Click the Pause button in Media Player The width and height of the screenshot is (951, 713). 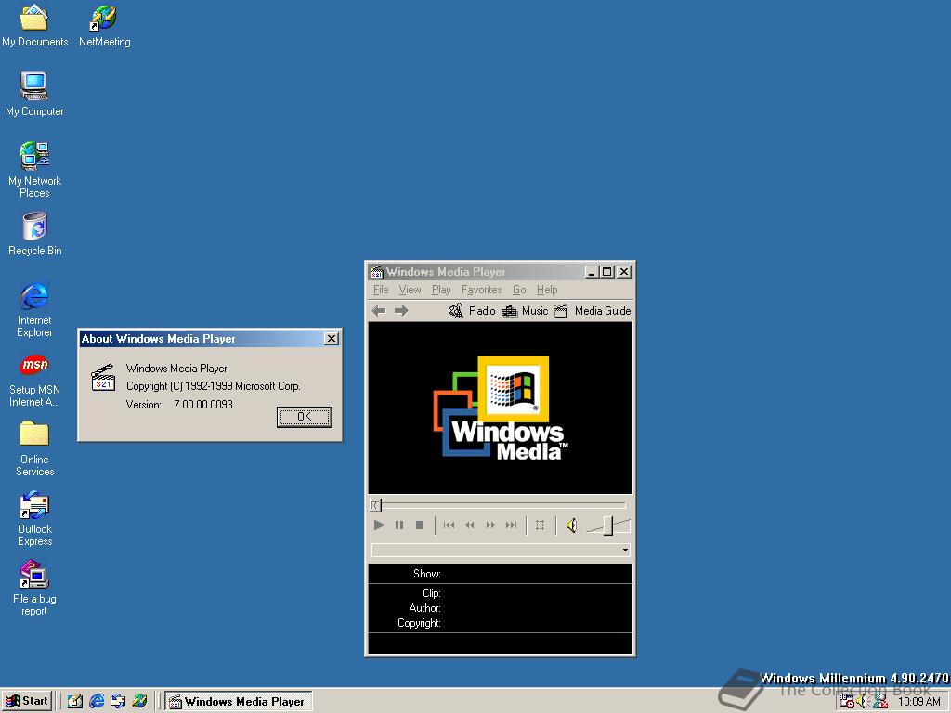[399, 525]
